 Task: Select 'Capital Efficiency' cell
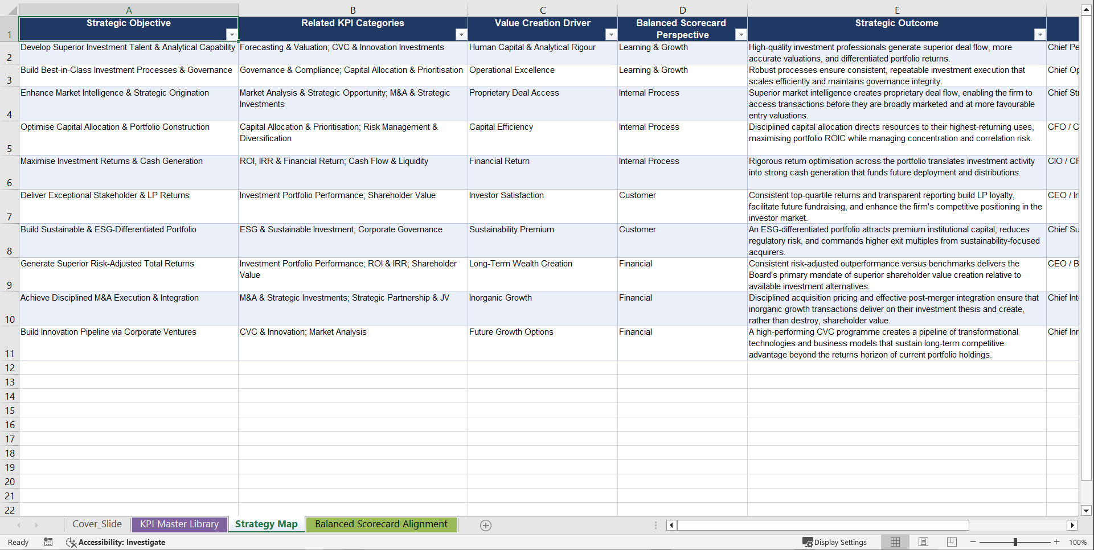pos(543,138)
